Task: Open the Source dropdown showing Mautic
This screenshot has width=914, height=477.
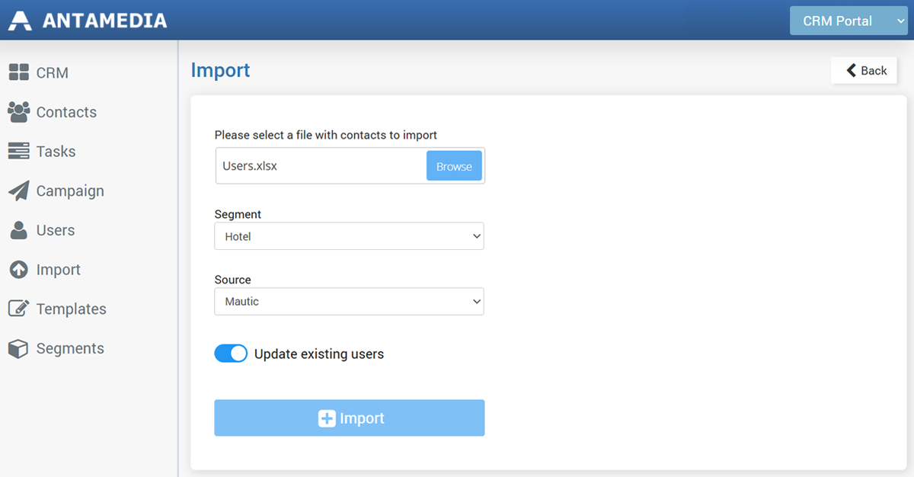Action: [349, 301]
